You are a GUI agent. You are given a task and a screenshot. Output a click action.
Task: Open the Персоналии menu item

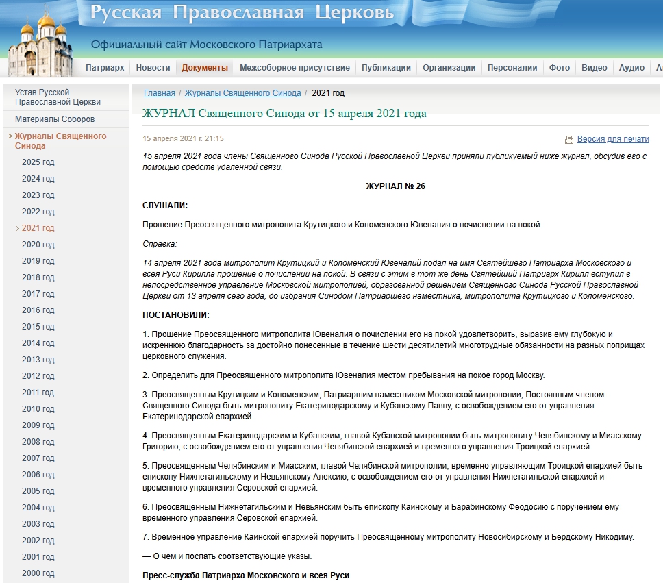[512, 68]
